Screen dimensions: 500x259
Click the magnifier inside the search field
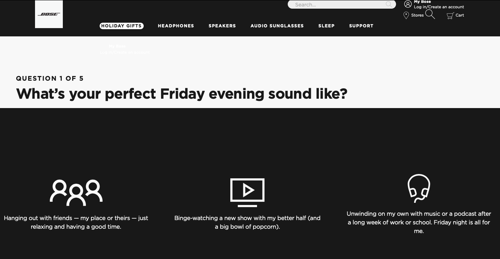(389, 4)
